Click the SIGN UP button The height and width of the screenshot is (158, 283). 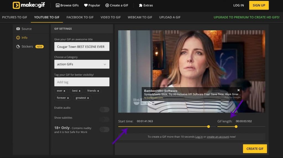pyautogui.click(x=259, y=6)
